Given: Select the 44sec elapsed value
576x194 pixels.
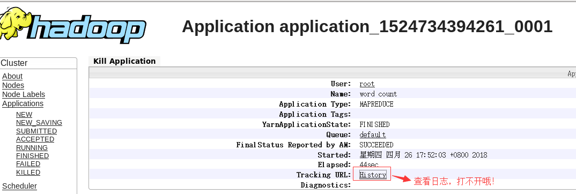Looking at the screenshot, I should click(x=369, y=165).
